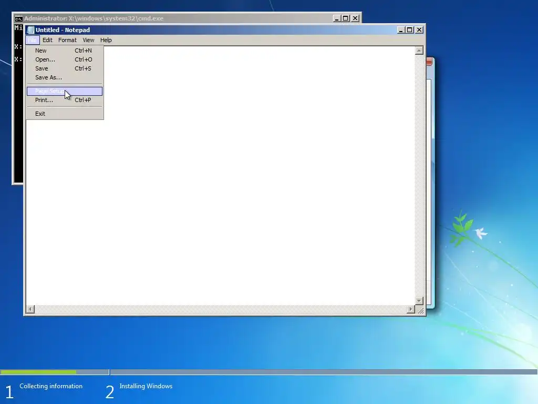Click the cmd.exe title bar text
Image resolution: width=538 pixels, height=404 pixels.
click(x=94, y=18)
